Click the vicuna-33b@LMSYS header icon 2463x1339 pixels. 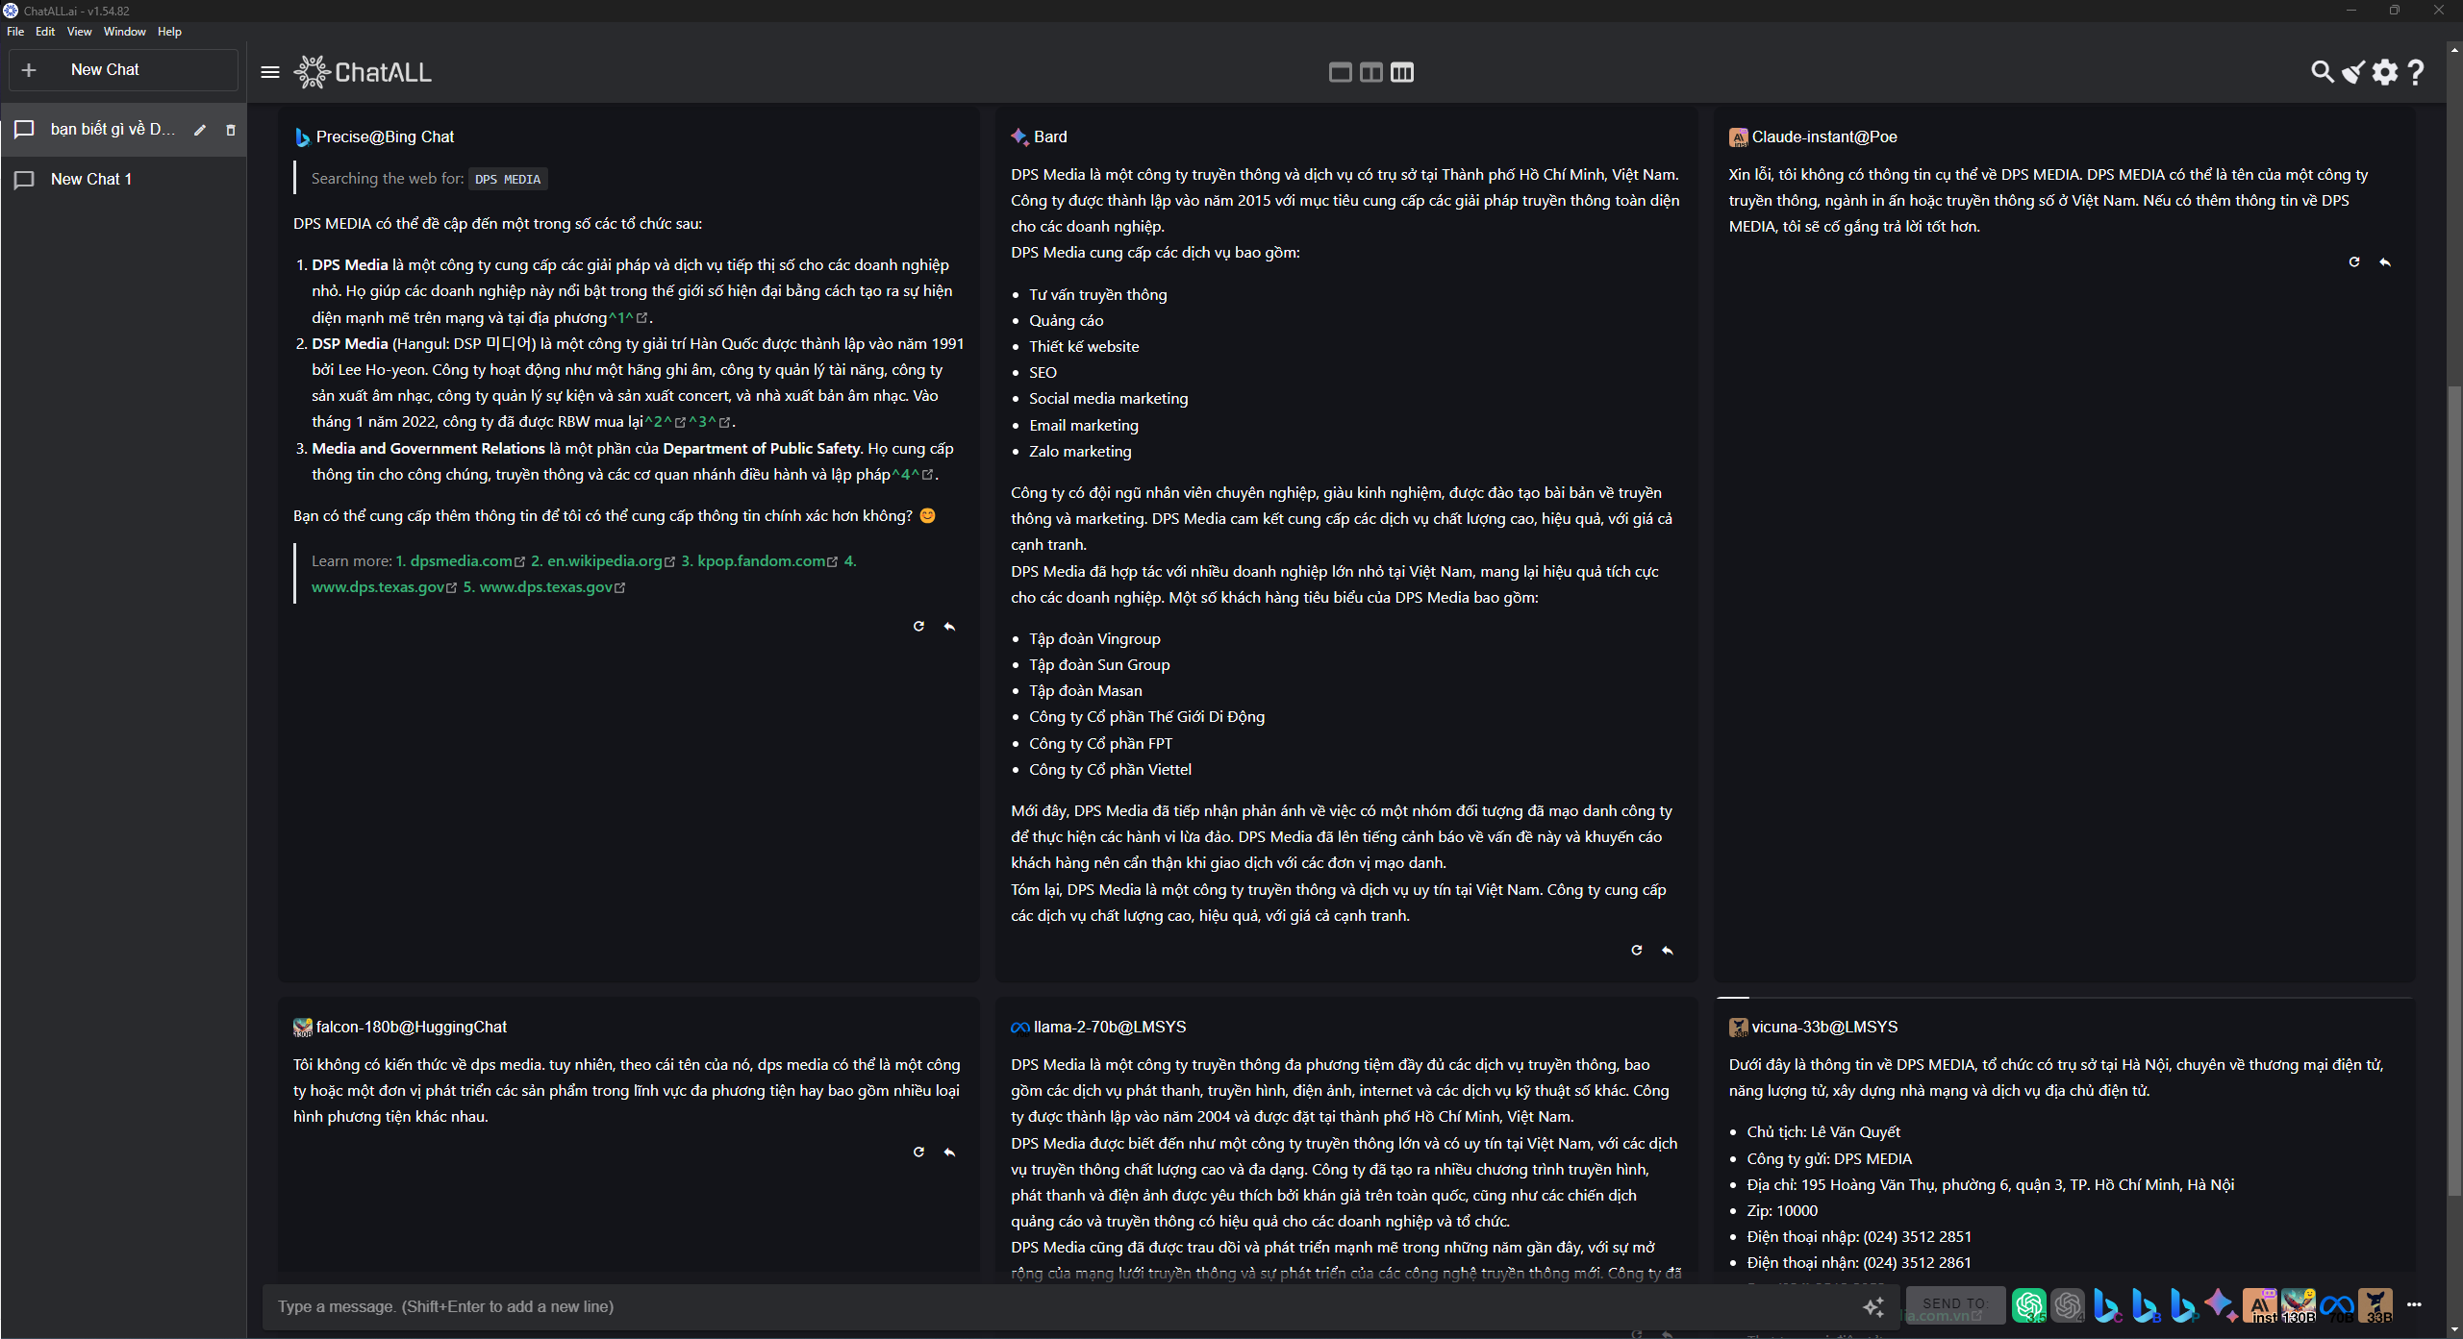(1738, 1028)
